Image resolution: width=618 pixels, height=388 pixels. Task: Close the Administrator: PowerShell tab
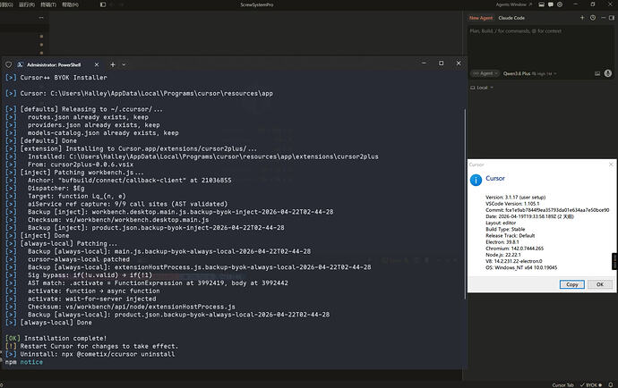click(97, 64)
